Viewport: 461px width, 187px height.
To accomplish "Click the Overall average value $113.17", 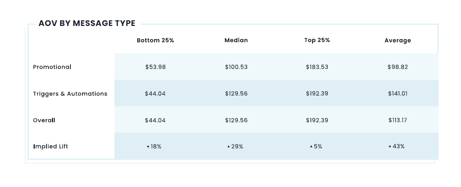I will (x=398, y=120).
